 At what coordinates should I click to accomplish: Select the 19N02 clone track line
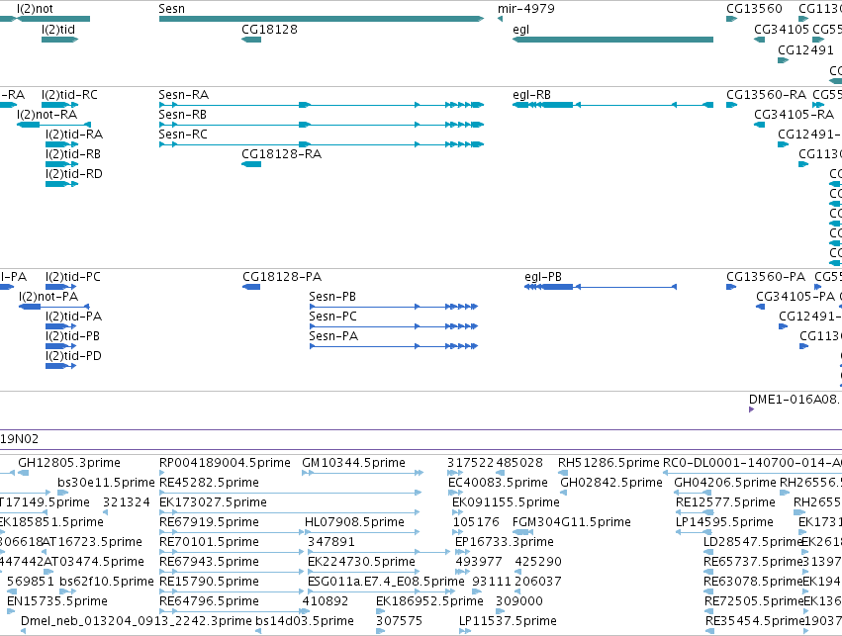coord(421,439)
